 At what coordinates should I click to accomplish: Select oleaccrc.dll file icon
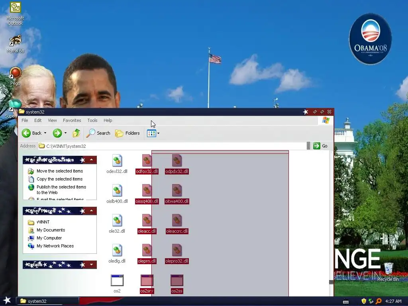[x=177, y=220]
